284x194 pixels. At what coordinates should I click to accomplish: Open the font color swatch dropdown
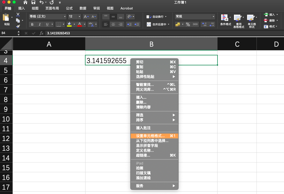(x=84, y=24)
